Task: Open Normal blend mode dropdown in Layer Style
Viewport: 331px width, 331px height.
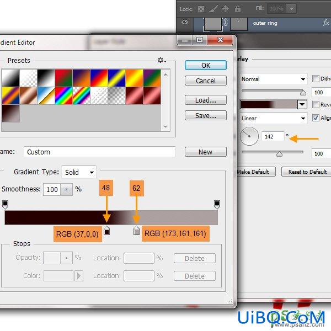Action: (x=274, y=79)
